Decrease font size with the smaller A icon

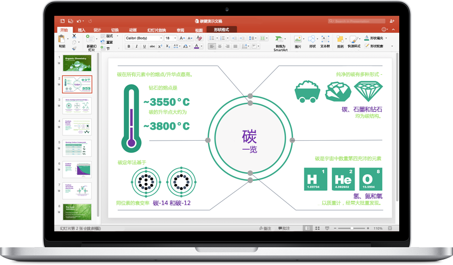tap(190, 38)
